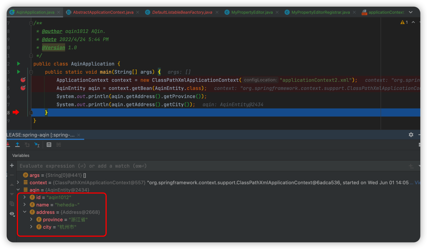Screen dimensions: 427x249
Task: Click the move watch up arrow
Action: pyautogui.click(x=12, y=185)
